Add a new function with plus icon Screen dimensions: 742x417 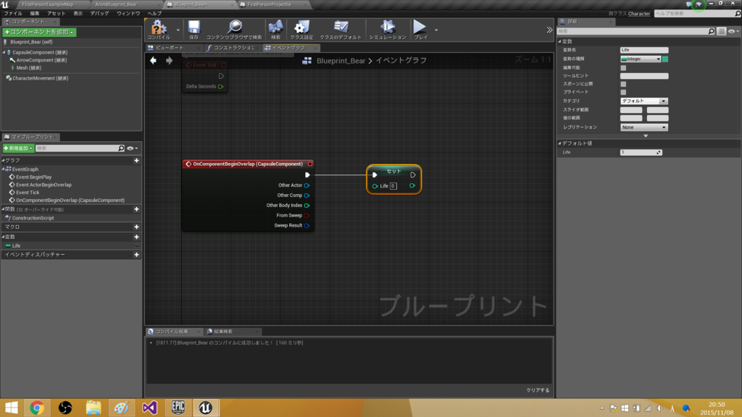(136, 209)
